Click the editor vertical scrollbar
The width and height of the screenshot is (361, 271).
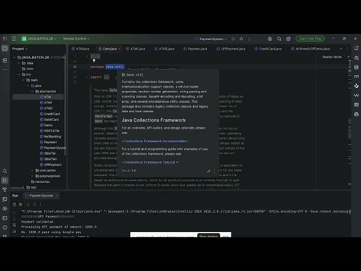350,63
